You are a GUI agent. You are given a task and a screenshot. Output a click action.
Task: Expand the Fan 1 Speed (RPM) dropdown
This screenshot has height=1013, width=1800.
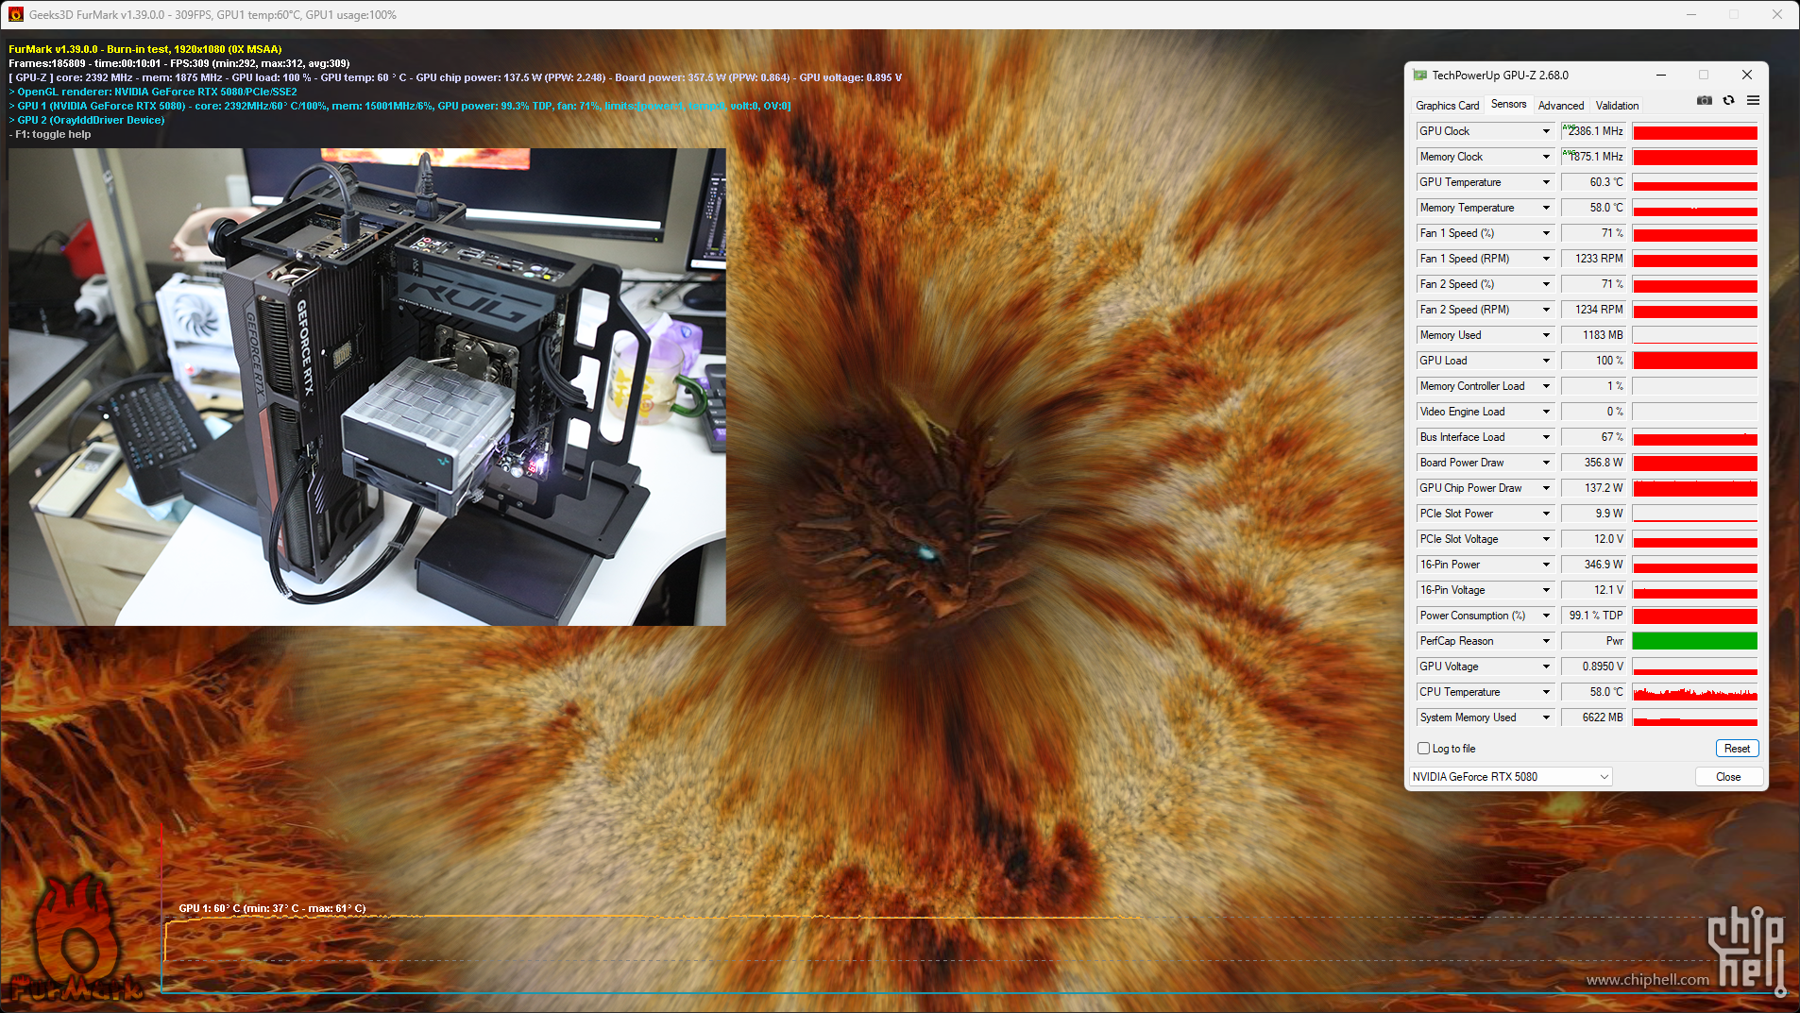coord(1546,259)
